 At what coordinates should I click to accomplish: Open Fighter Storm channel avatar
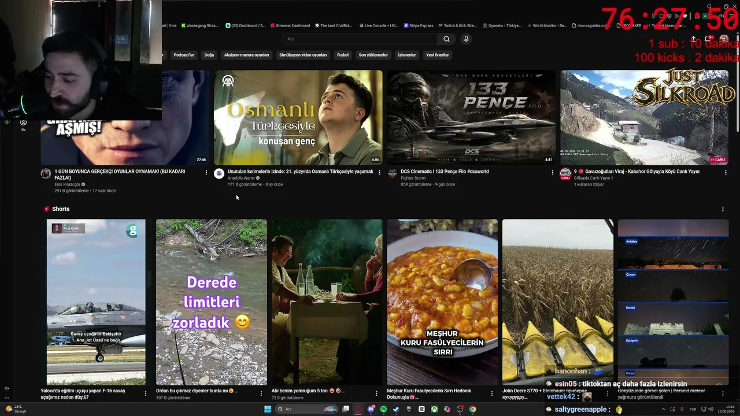(393, 174)
